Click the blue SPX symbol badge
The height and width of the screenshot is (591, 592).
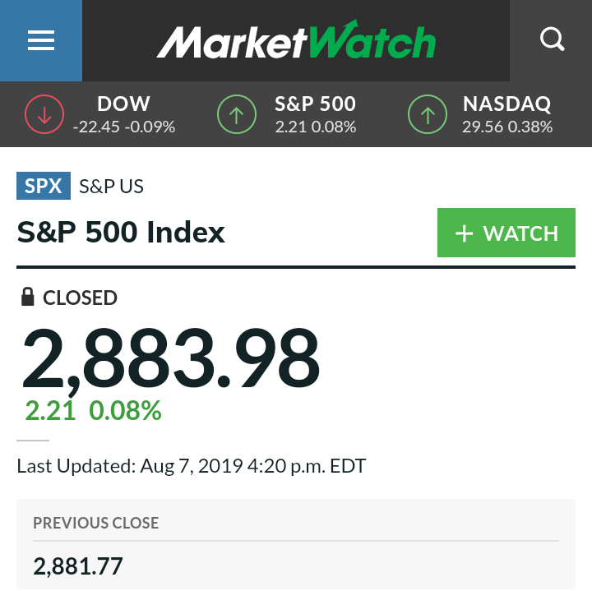coord(44,186)
